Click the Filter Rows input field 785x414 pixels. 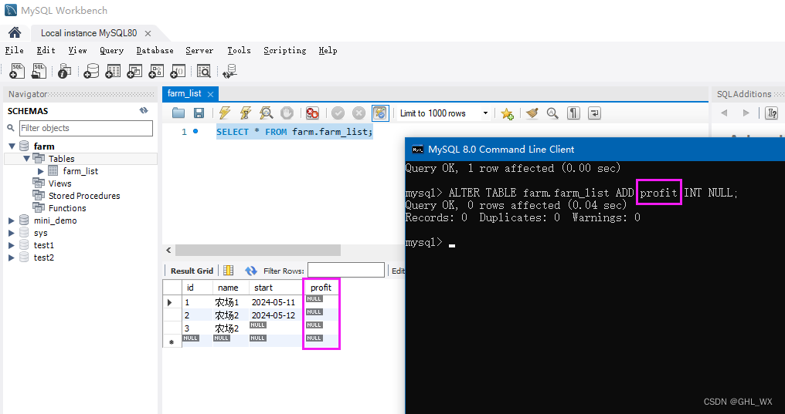[346, 271]
